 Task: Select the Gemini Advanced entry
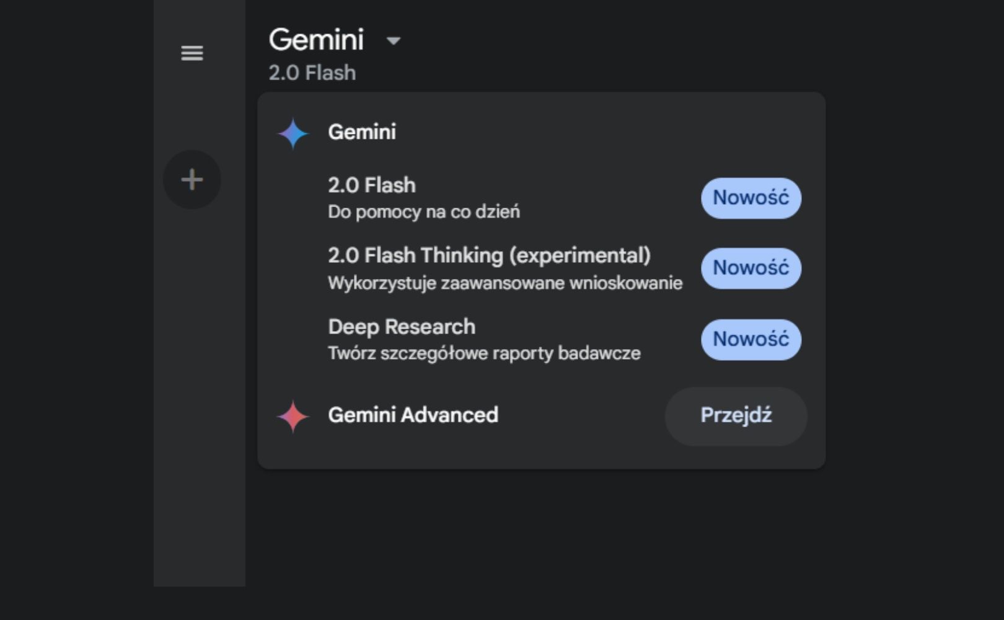413,415
